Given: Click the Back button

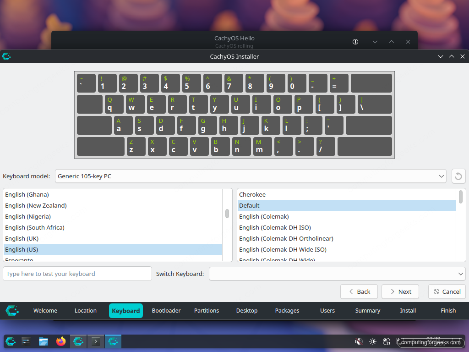Looking at the screenshot, I should [359, 291].
